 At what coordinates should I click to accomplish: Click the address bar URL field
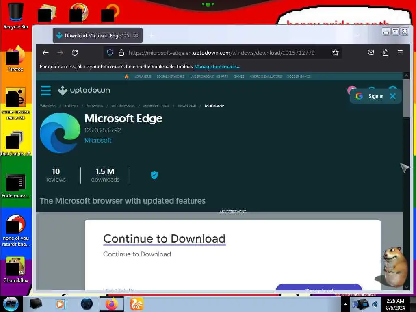click(x=221, y=53)
